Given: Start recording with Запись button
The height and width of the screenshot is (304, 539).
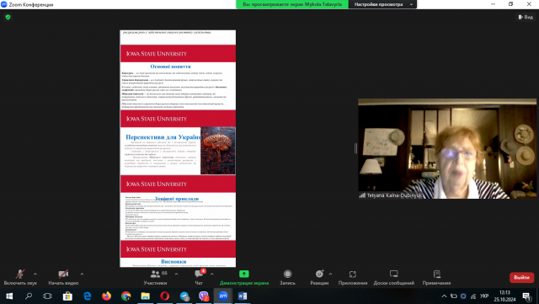Looking at the screenshot, I should pyautogui.click(x=287, y=277).
